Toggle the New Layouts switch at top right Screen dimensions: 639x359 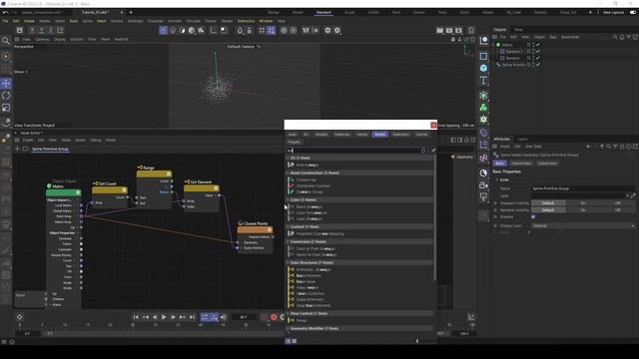point(633,13)
